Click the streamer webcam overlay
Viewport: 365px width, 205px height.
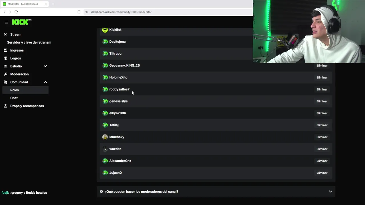(x=309, y=31)
